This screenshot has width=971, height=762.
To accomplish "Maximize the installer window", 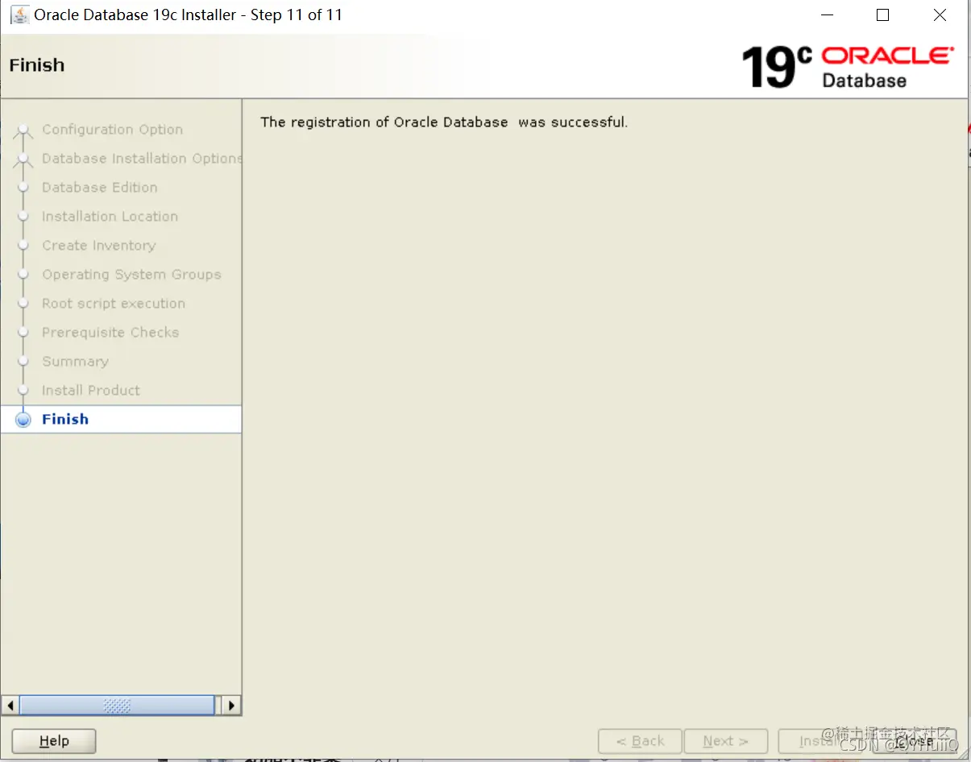I will point(883,14).
